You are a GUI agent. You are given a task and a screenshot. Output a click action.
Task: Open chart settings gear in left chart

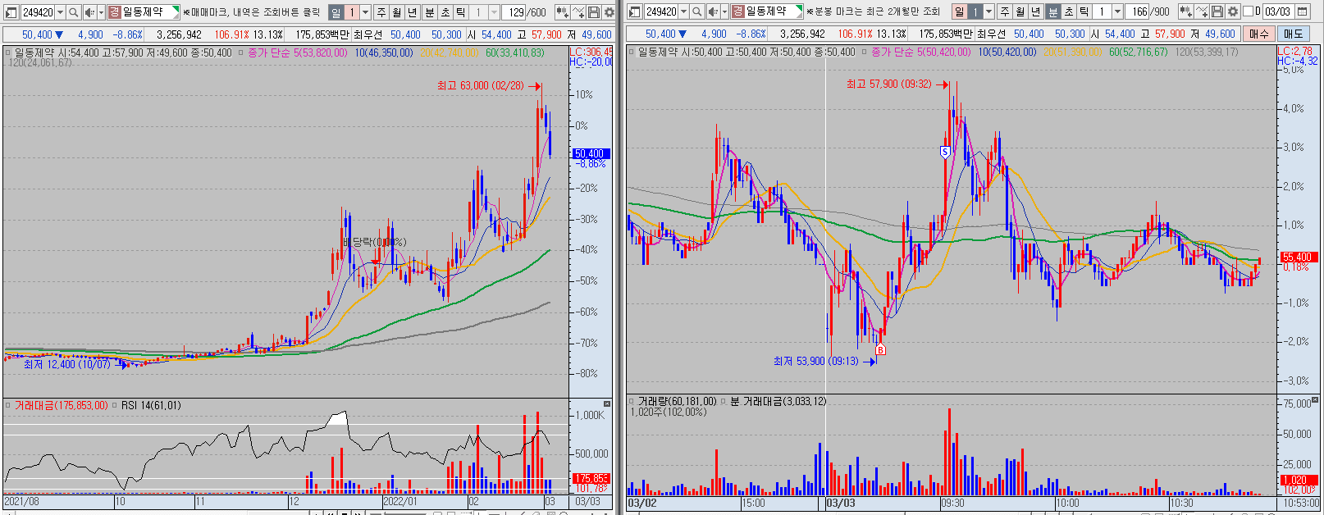tap(609, 12)
